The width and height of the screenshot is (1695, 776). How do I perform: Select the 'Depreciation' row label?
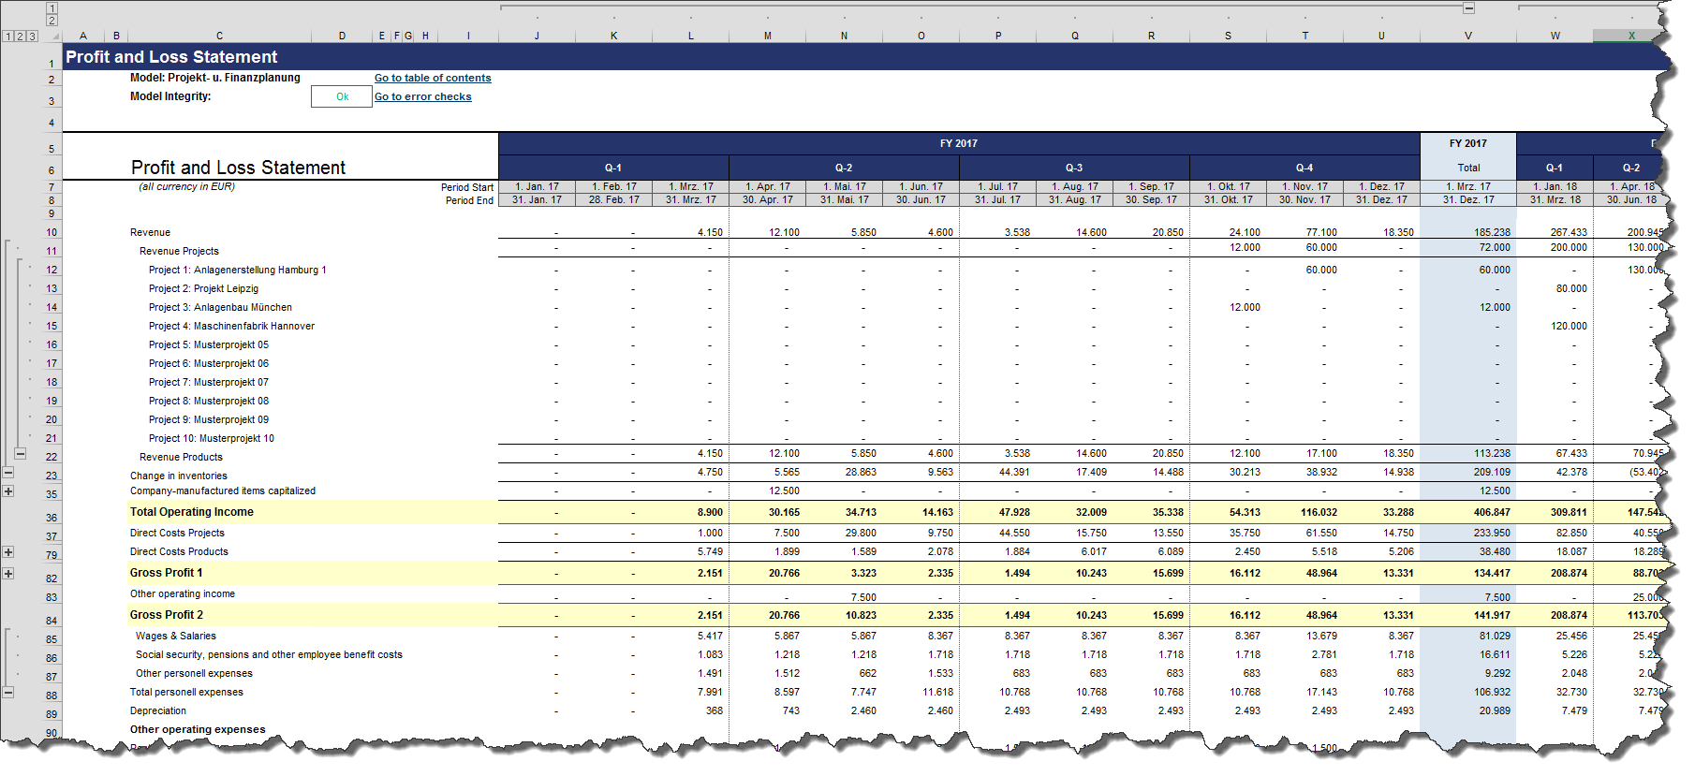tap(158, 710)
